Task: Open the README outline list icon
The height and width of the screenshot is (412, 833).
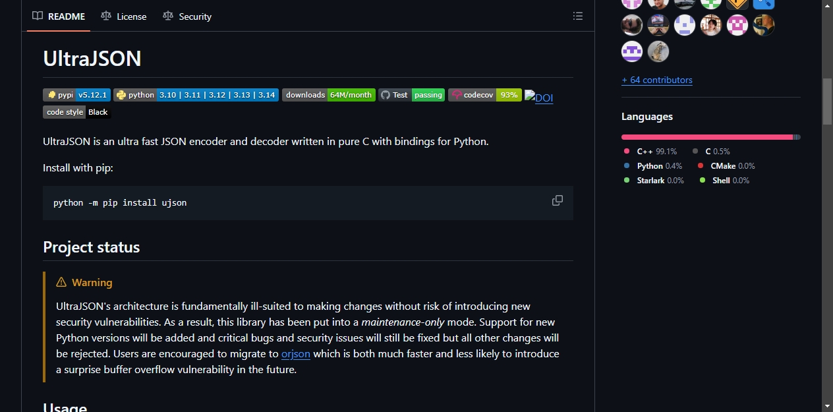Action: tap(578, 16)
